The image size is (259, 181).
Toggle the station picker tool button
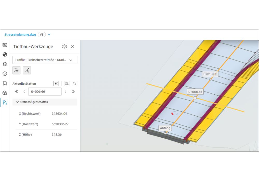pyautogui.click(x=27, y=70)
